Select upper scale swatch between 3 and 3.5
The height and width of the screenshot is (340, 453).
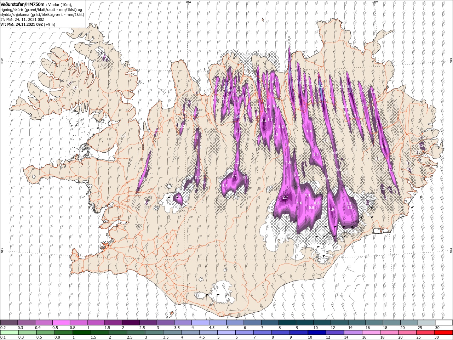point(165,322)
